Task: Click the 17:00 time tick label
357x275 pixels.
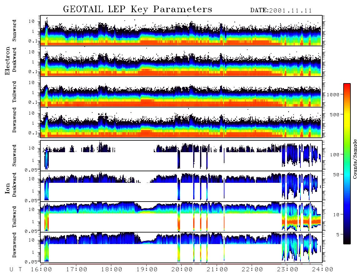Action: 77,269
